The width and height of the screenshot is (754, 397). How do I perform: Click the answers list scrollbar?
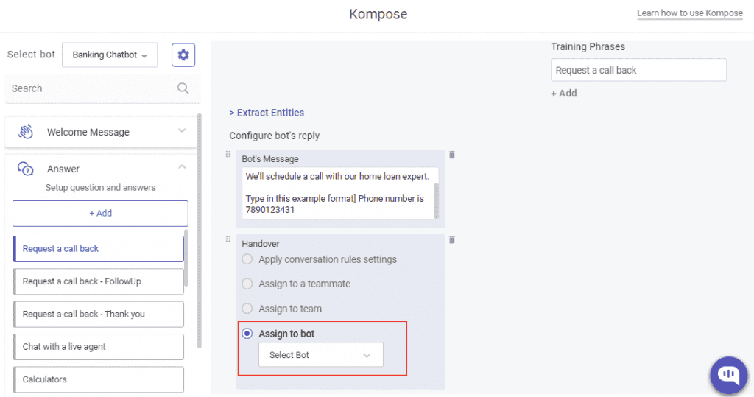(186, 258)
